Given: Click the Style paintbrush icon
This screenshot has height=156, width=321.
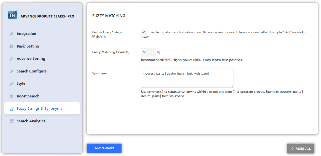Looking at the screenshot, I should pos(12,84).
